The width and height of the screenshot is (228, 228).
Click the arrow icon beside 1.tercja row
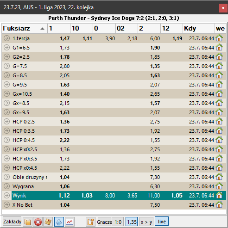(x=6, y=38)
